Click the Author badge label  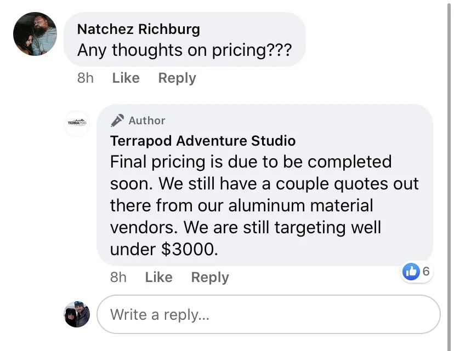(x=146, y=120)
